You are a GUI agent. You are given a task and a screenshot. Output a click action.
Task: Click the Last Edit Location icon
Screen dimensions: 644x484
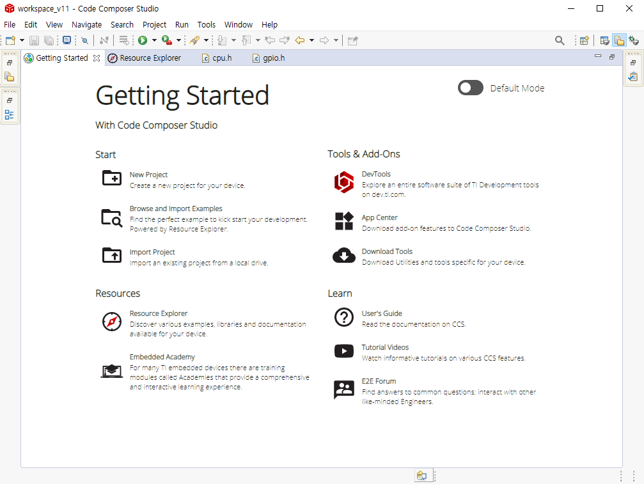(x=270, y=40)
